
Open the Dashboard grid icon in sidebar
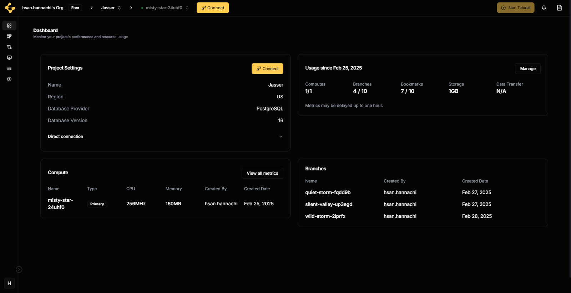[x=9, y=26]
